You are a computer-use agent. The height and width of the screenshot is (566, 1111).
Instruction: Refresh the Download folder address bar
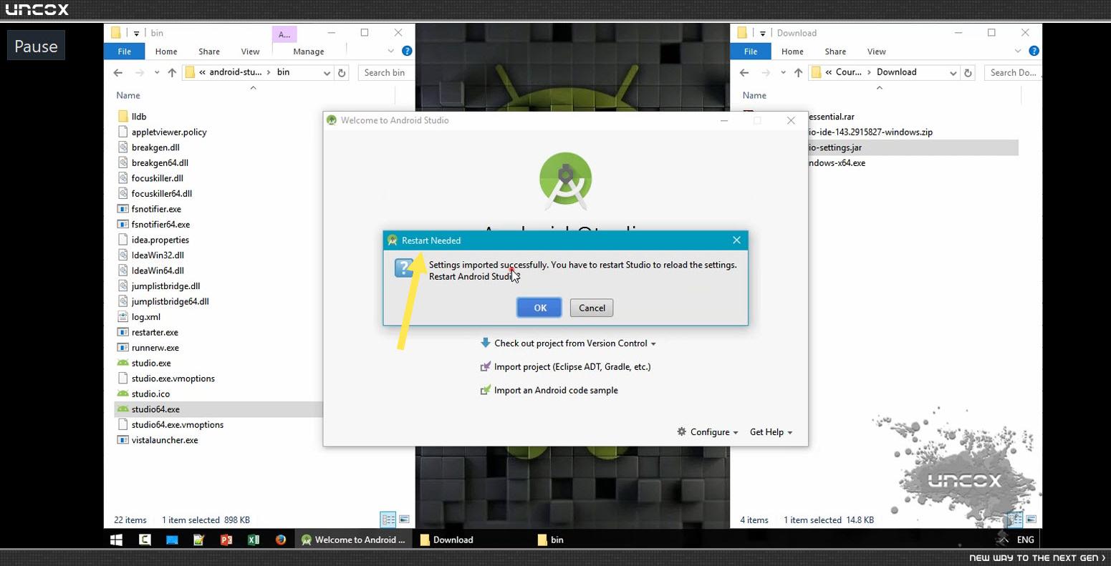coord(968,72)
